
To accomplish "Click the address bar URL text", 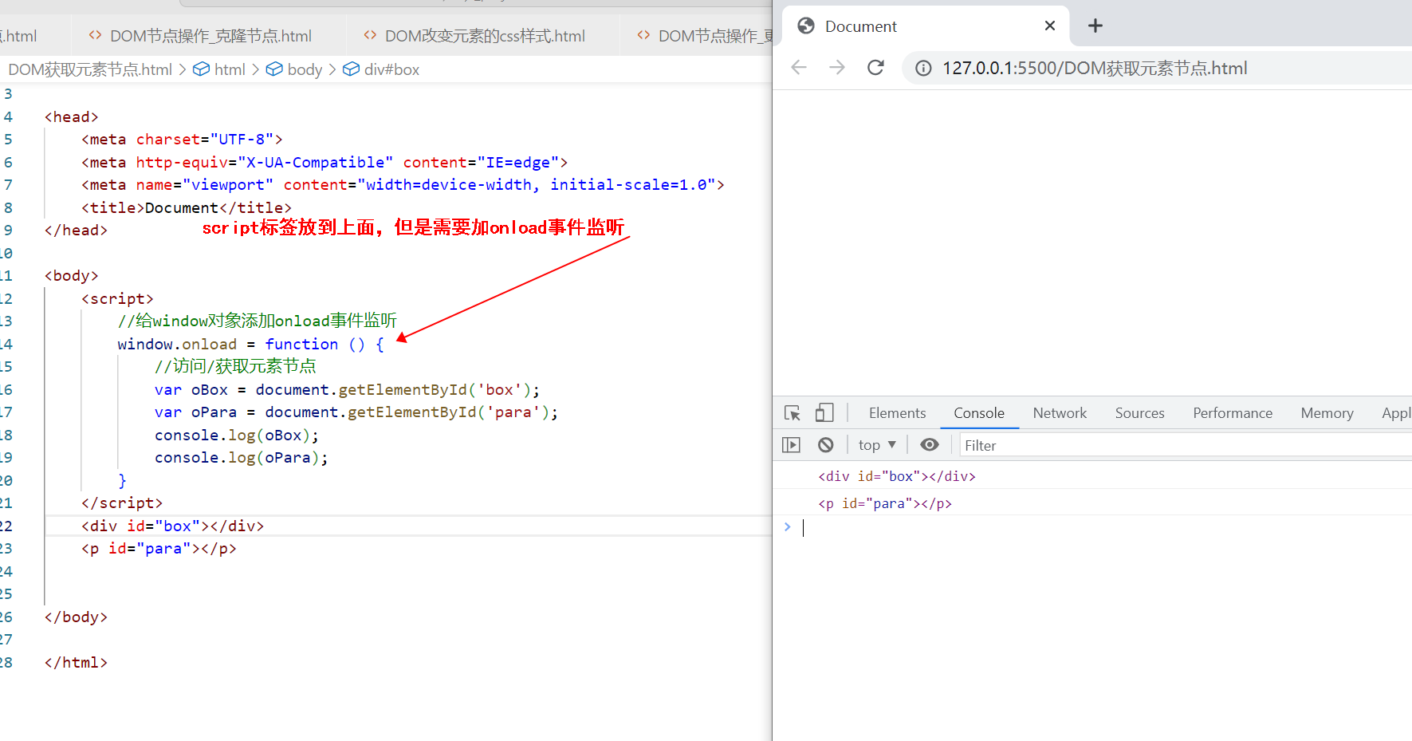I will [1095, 69].
